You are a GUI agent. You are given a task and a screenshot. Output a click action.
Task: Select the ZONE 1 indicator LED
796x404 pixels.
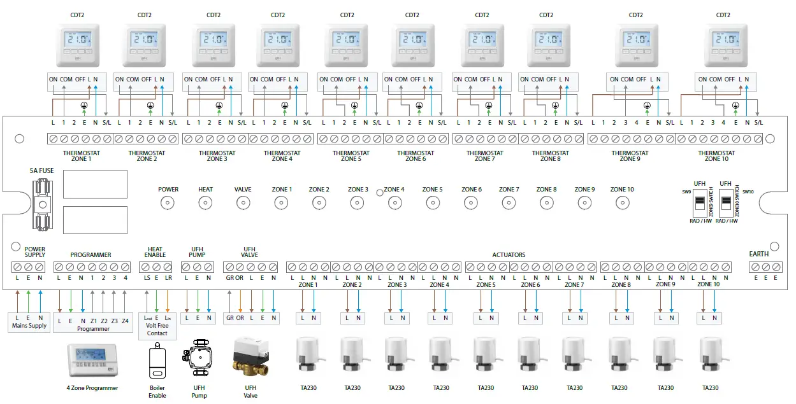[x=281, y=203]
